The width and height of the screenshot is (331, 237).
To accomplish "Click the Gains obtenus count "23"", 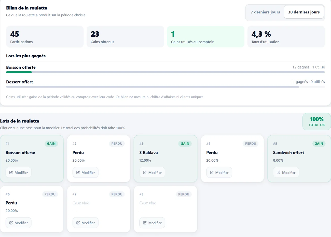I will (95, 34).
